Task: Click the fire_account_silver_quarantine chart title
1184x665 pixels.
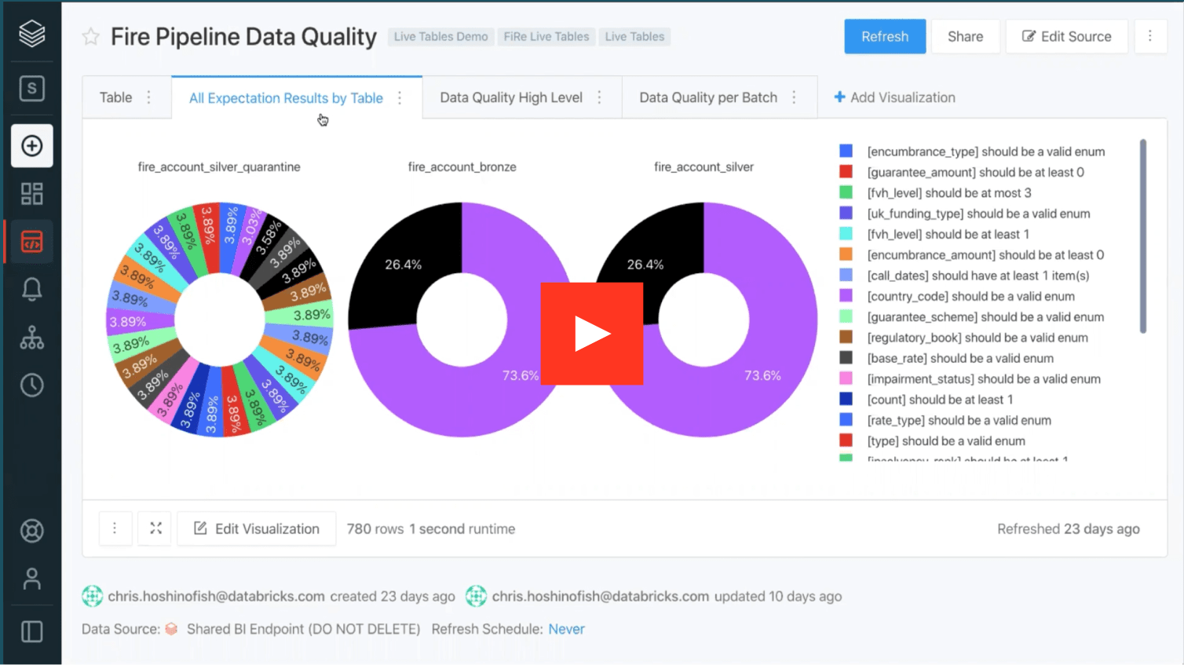Action: pyautogui.click(x=219, y=166)
